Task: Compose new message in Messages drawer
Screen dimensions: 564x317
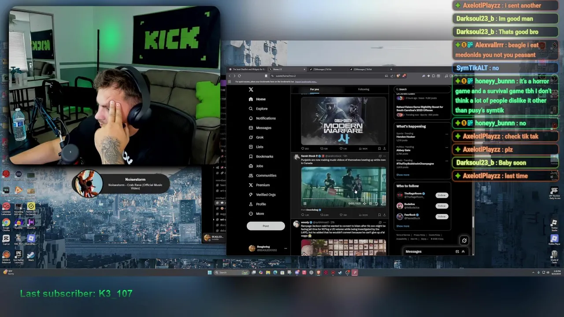Action: tap(457, 251)
